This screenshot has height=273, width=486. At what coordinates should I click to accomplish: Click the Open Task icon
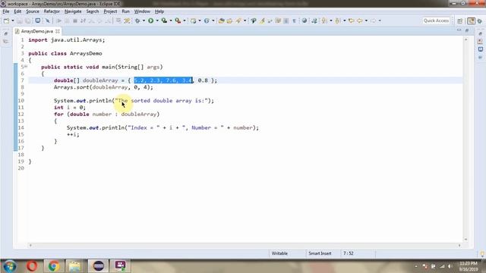click(229, 20)
